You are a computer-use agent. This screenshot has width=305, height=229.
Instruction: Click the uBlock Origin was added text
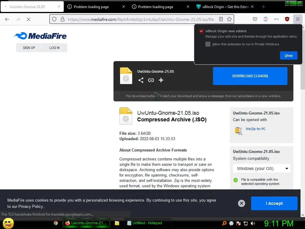tap(226, 31)
